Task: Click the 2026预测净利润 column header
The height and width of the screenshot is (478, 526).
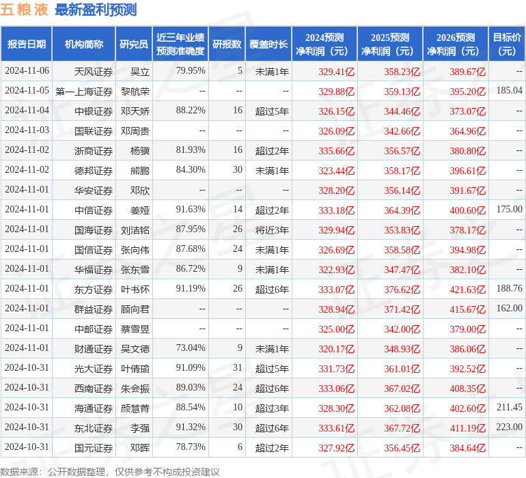Action: click(456, 44)
